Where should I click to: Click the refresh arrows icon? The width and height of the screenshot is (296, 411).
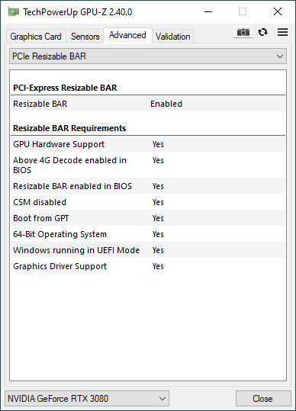[262, 32]
